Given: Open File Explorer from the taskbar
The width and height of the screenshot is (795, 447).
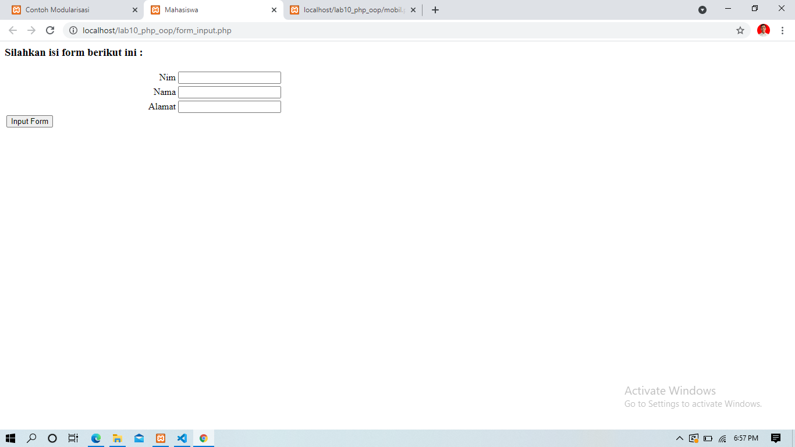Looking at the screenshot, I should point(118,438).
